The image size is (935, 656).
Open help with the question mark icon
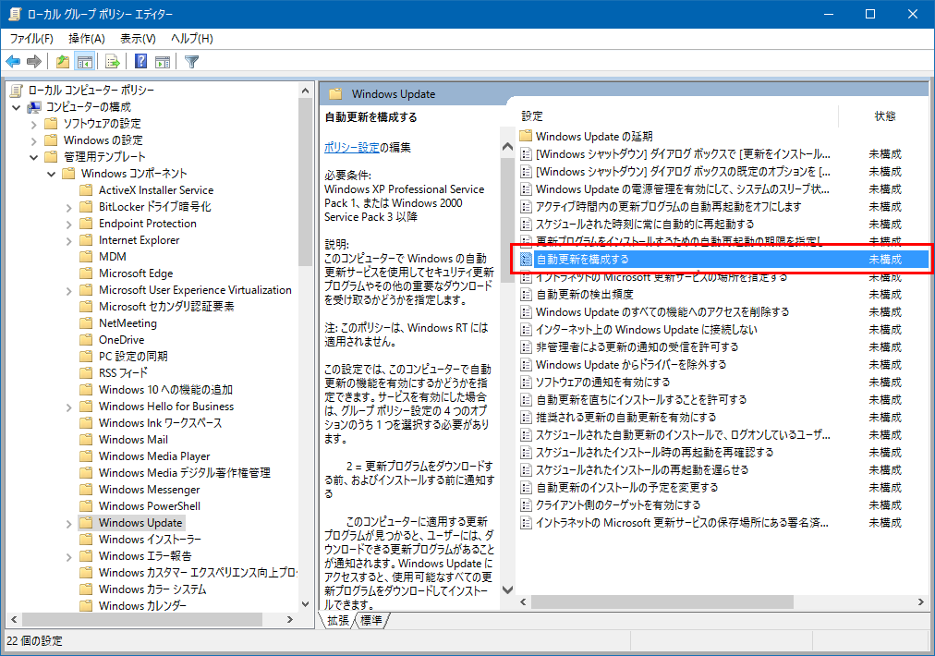pos(140,61)
